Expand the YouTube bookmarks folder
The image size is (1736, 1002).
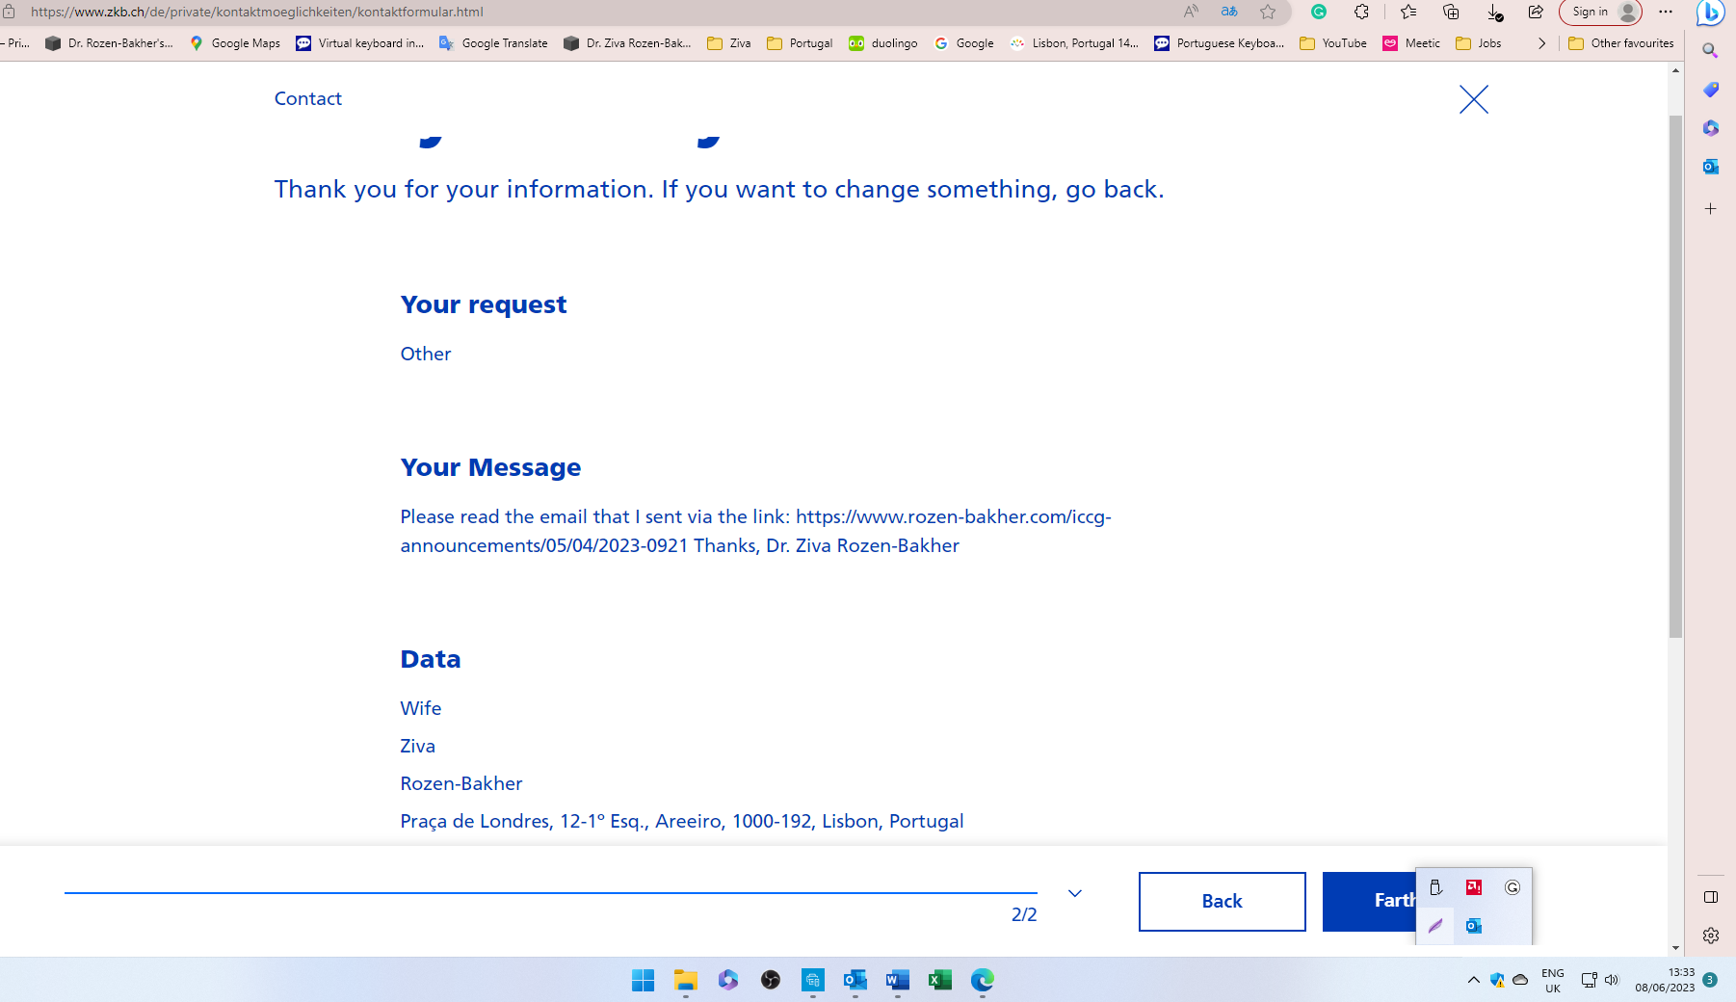pyautogui.click(x=1333, y=43)
